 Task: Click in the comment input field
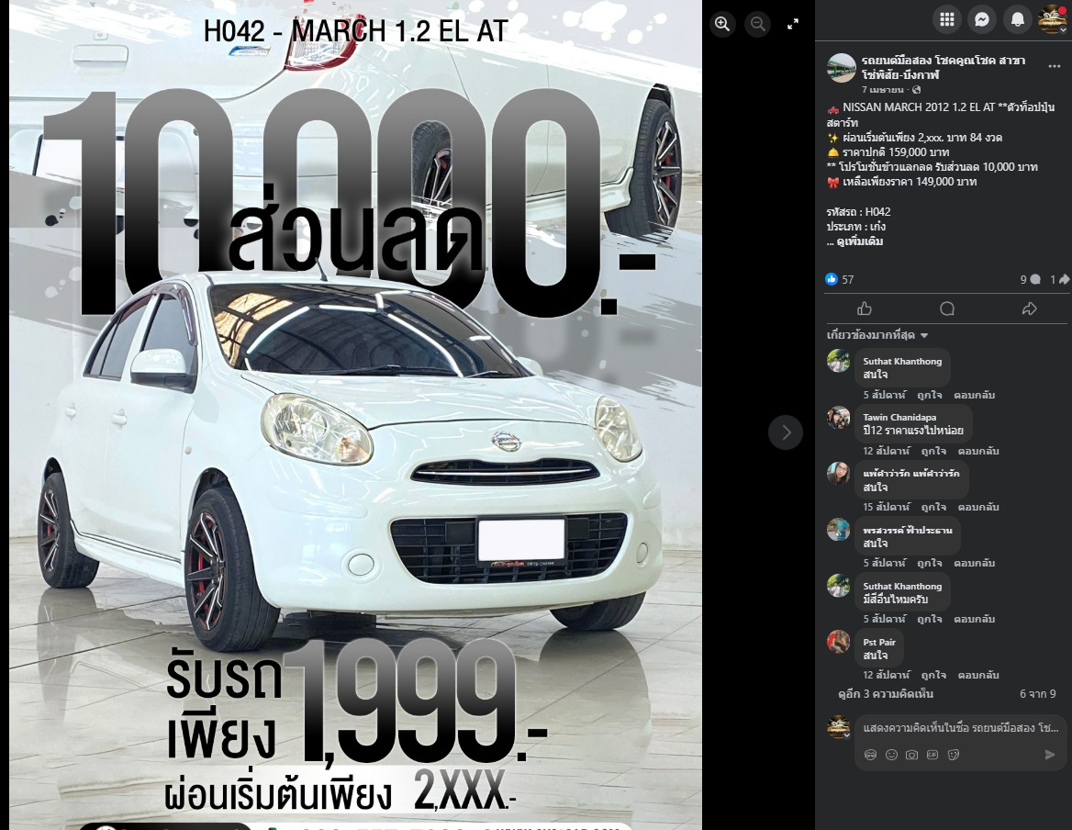[961, 728]
